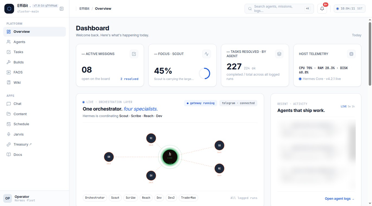Click the Tasks Resolved layers icon
372x206 pixels.
click(279, 54)
